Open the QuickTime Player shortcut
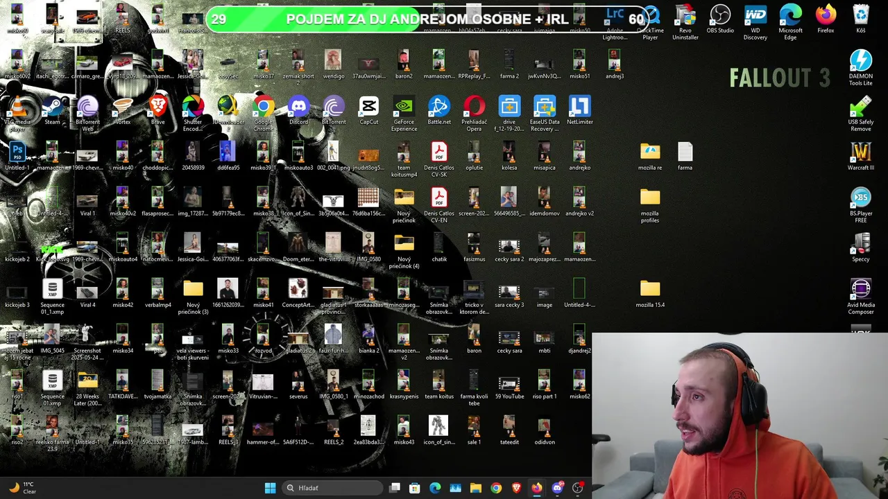 click(650, 21)
